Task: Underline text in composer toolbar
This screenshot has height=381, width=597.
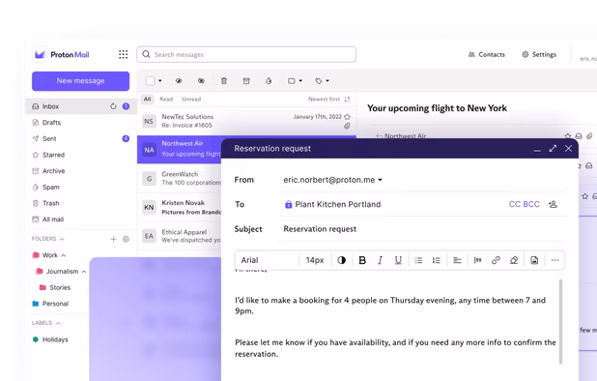Action: click(398, 260)
